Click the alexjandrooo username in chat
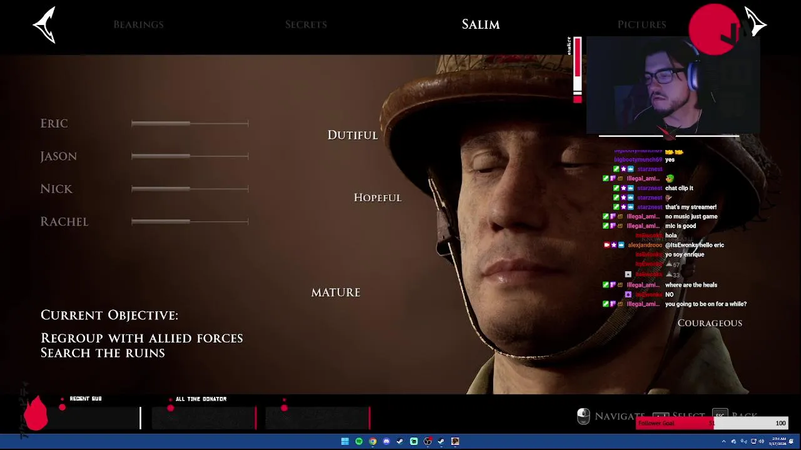The height and width of the screenshot is (450, 801). (x=645, y=245)
